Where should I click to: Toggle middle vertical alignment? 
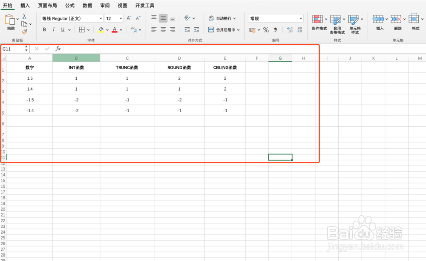pos(163,18)
